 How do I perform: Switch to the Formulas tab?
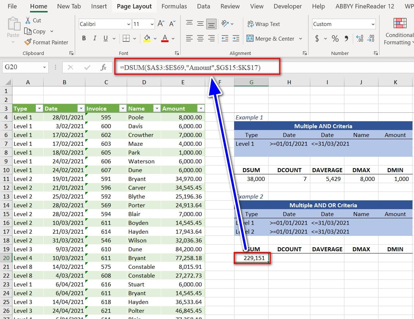[174, 6]
